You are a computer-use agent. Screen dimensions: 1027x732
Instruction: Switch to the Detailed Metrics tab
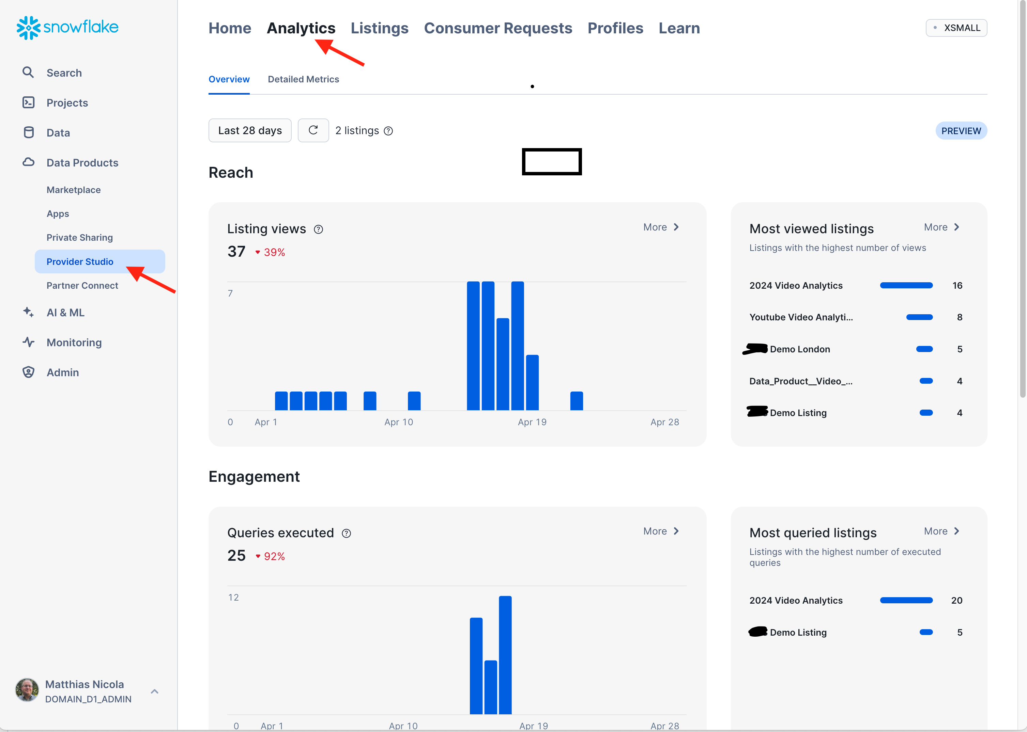(303, 79)
